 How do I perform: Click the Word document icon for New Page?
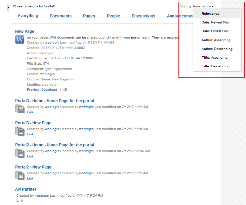(19, 40)
